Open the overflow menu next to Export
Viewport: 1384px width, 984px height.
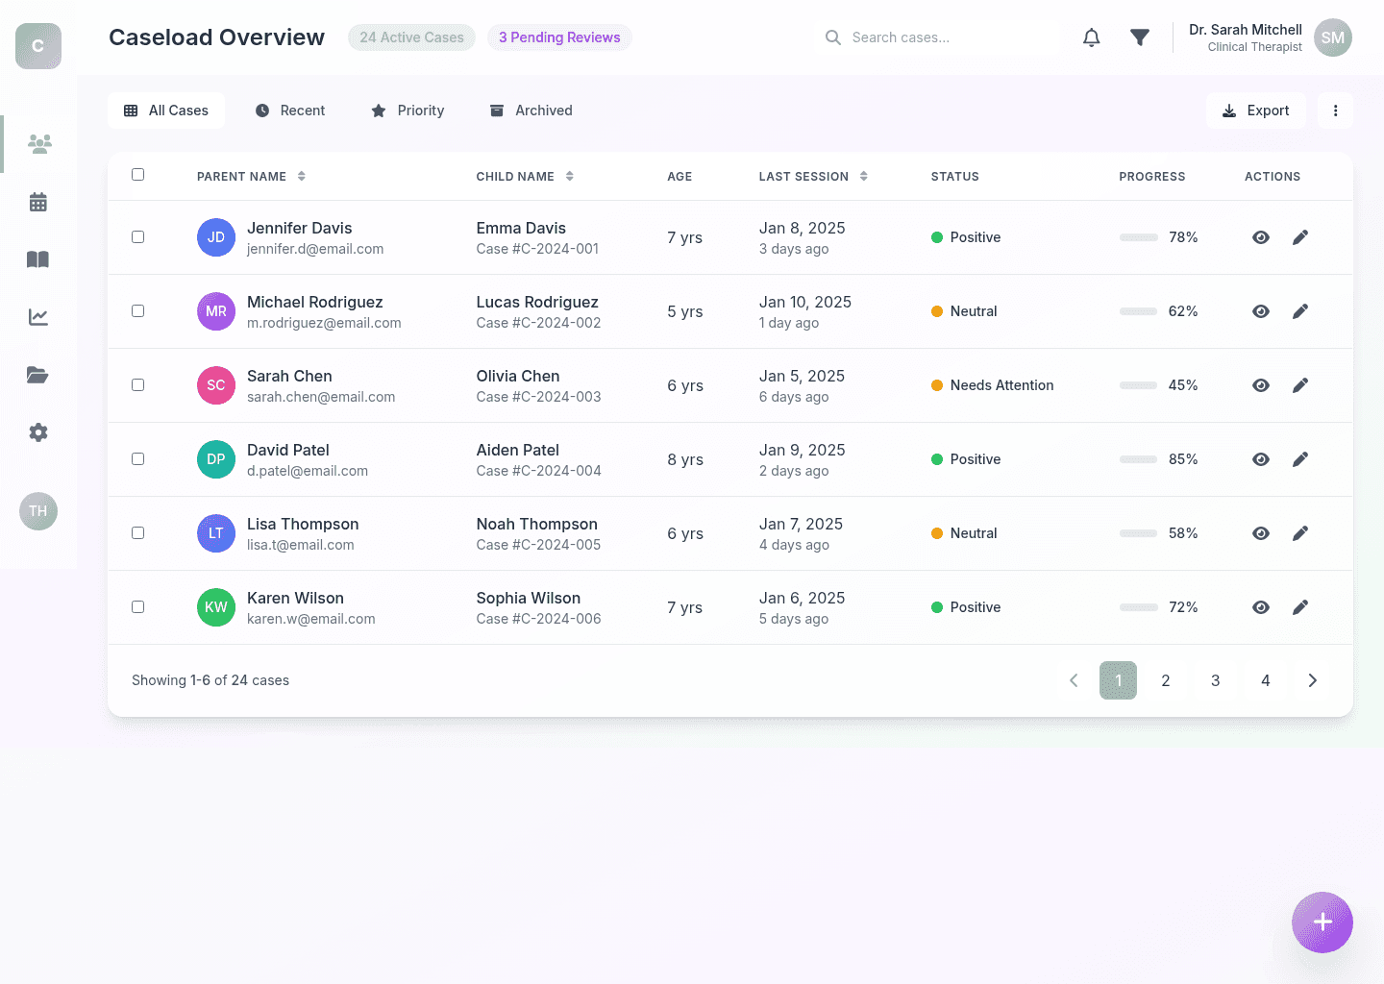point(1335,111)
